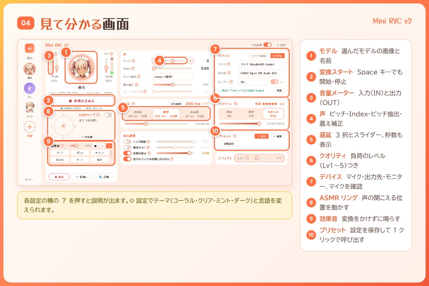Select 高品質 512 ms latency option
This screenshot has width=429, height=286.
coord(194,114)
